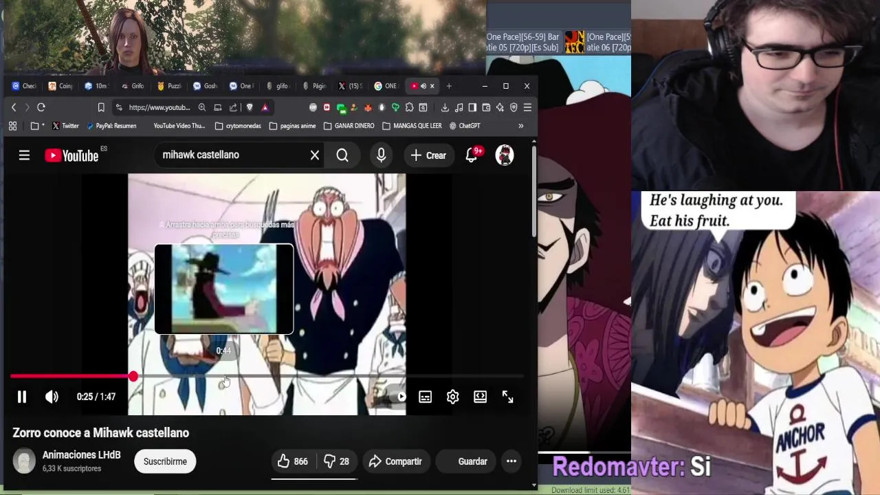Bookmark this page via toolbar icon
880x495 pixels.
101,107
